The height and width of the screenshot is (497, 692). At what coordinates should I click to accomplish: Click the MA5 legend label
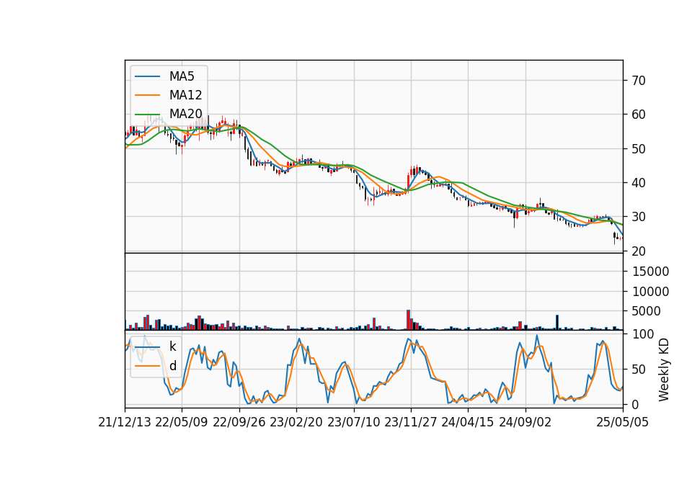[182, 76]
